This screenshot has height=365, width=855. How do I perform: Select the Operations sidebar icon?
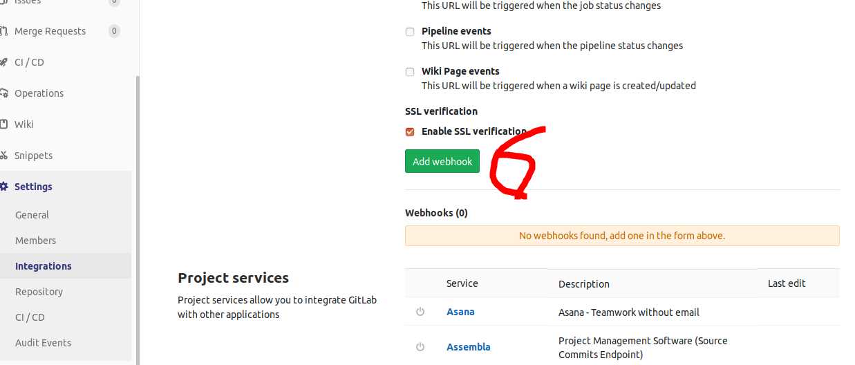(3, 93)
